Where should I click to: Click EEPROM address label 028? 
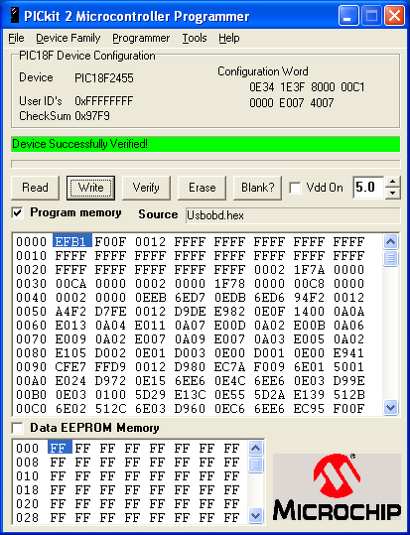tap(28, 517)
